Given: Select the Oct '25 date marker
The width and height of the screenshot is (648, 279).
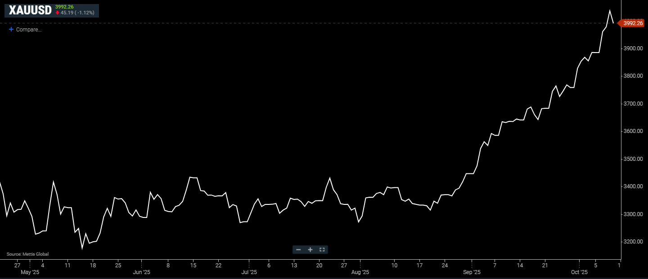Looking at the screenshot, I should [580, 272].
